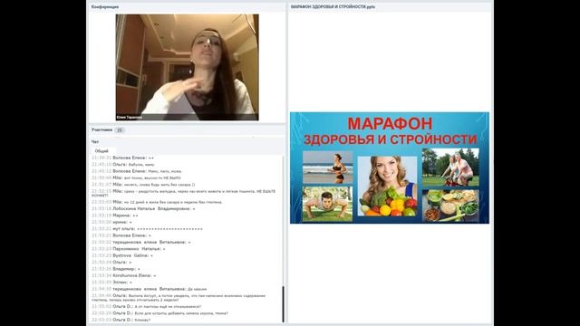Click ирина's '+' chat message
Viewport: 580px width, 326px height.
pos(111,222)
